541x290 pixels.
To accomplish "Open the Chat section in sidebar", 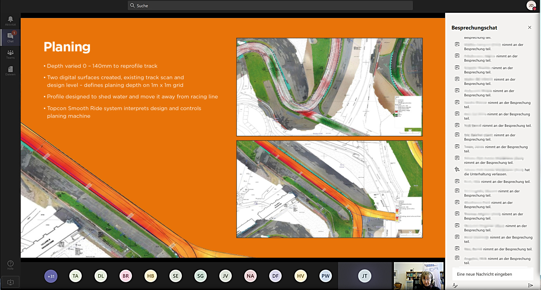I will pyautogui.click(x=10, y=37).
